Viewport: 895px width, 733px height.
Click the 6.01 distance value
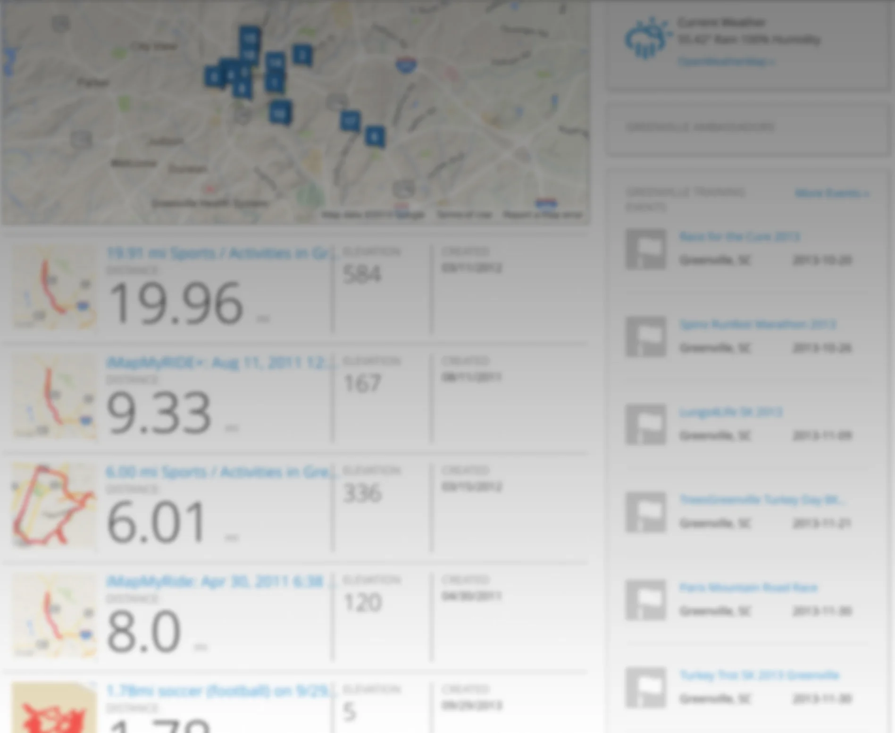coord(157,522)
